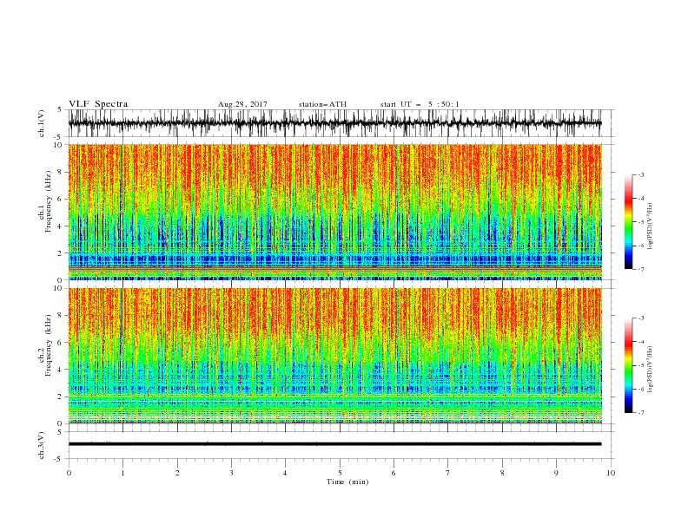
Task: Select the "Aug.28, 2017" date label
Action: click(242, 104)
